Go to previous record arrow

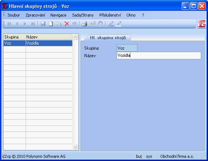[x=17, y=24]
